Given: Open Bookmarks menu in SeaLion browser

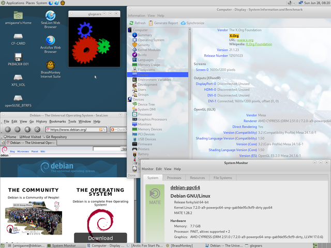Looking at the screenshot, I should [x=57, y=121].
